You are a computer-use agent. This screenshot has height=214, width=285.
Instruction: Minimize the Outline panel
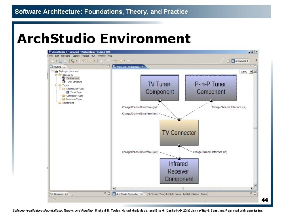tap(105, 66)
